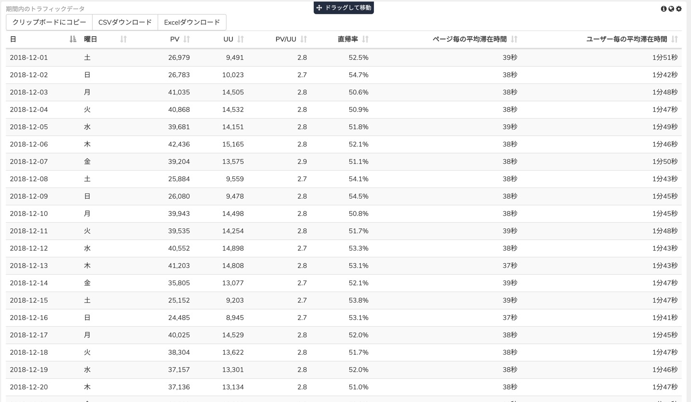Click the ドラッグして移動 move handle
This screenshot has width=691, height=402.
[344, 8]
